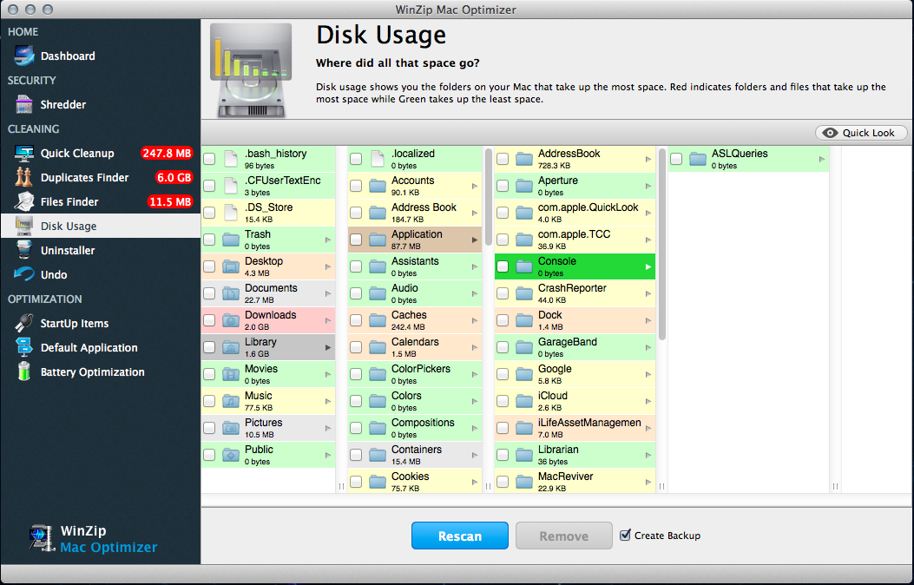The width and height of the screenshot is (914, 585).
Task: Toggle the Create Backup checkbox
Action: click(x=625, y=536)
